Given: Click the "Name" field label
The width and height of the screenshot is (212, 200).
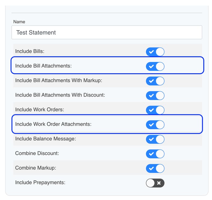Looking at the screenshot, I should tap(19, 22).
